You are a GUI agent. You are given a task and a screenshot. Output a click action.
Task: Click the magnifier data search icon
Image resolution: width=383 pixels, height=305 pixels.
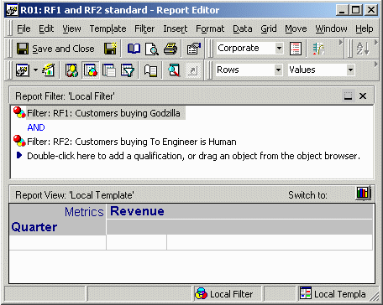pyautogui.click(x=174, y=70)
